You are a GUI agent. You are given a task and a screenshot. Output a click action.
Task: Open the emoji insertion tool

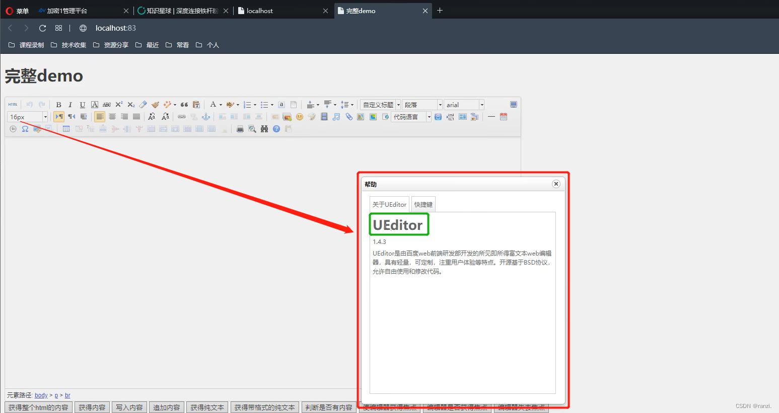(x=300, y=116)
